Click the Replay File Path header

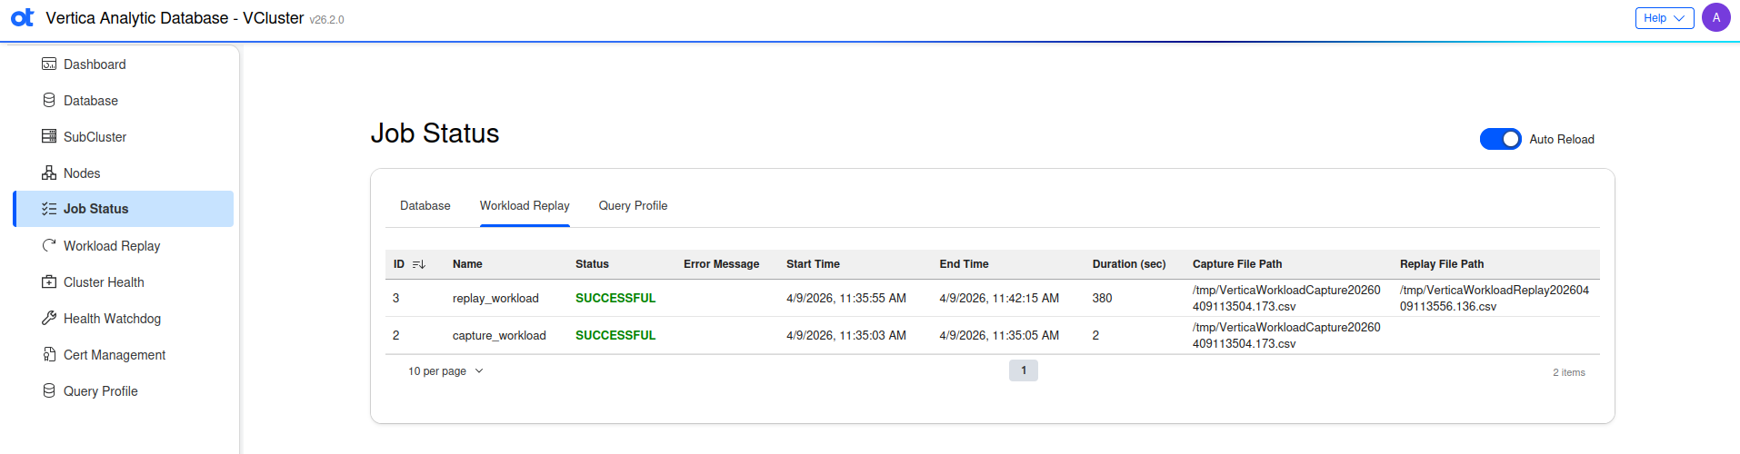pyautogui.click(x=1442, y=264)
